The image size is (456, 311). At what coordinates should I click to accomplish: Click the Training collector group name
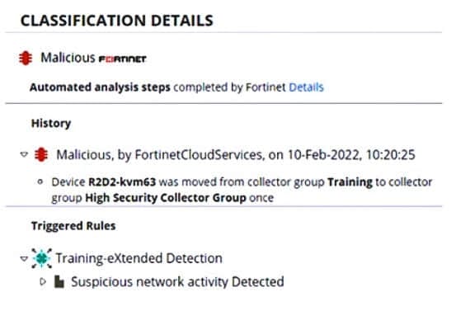tap(350, 181)
